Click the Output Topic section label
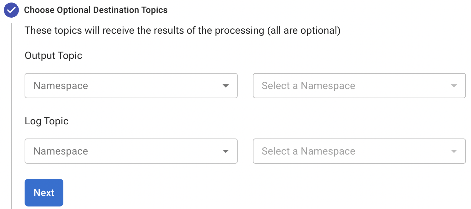 pyautogui.click(x=53, y=55)
